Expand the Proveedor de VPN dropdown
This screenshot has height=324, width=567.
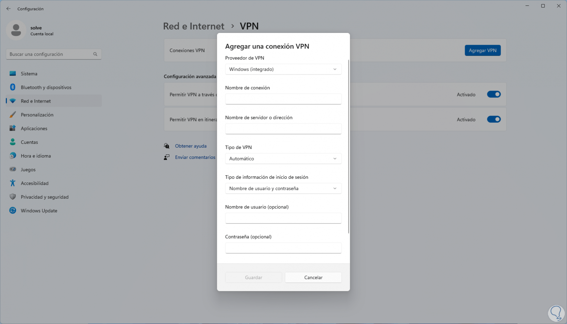pyautogui.click(x=283, y=69)
